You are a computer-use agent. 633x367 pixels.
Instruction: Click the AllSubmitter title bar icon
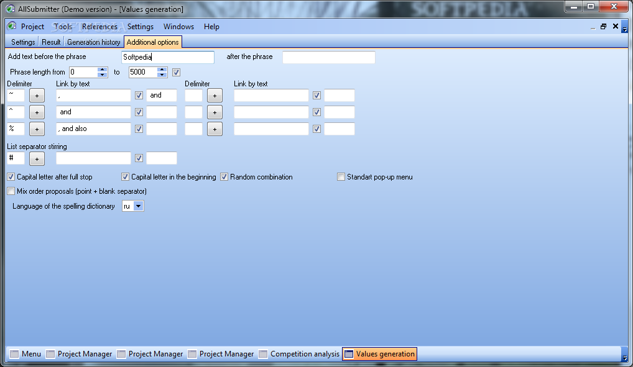coord(10,9)
